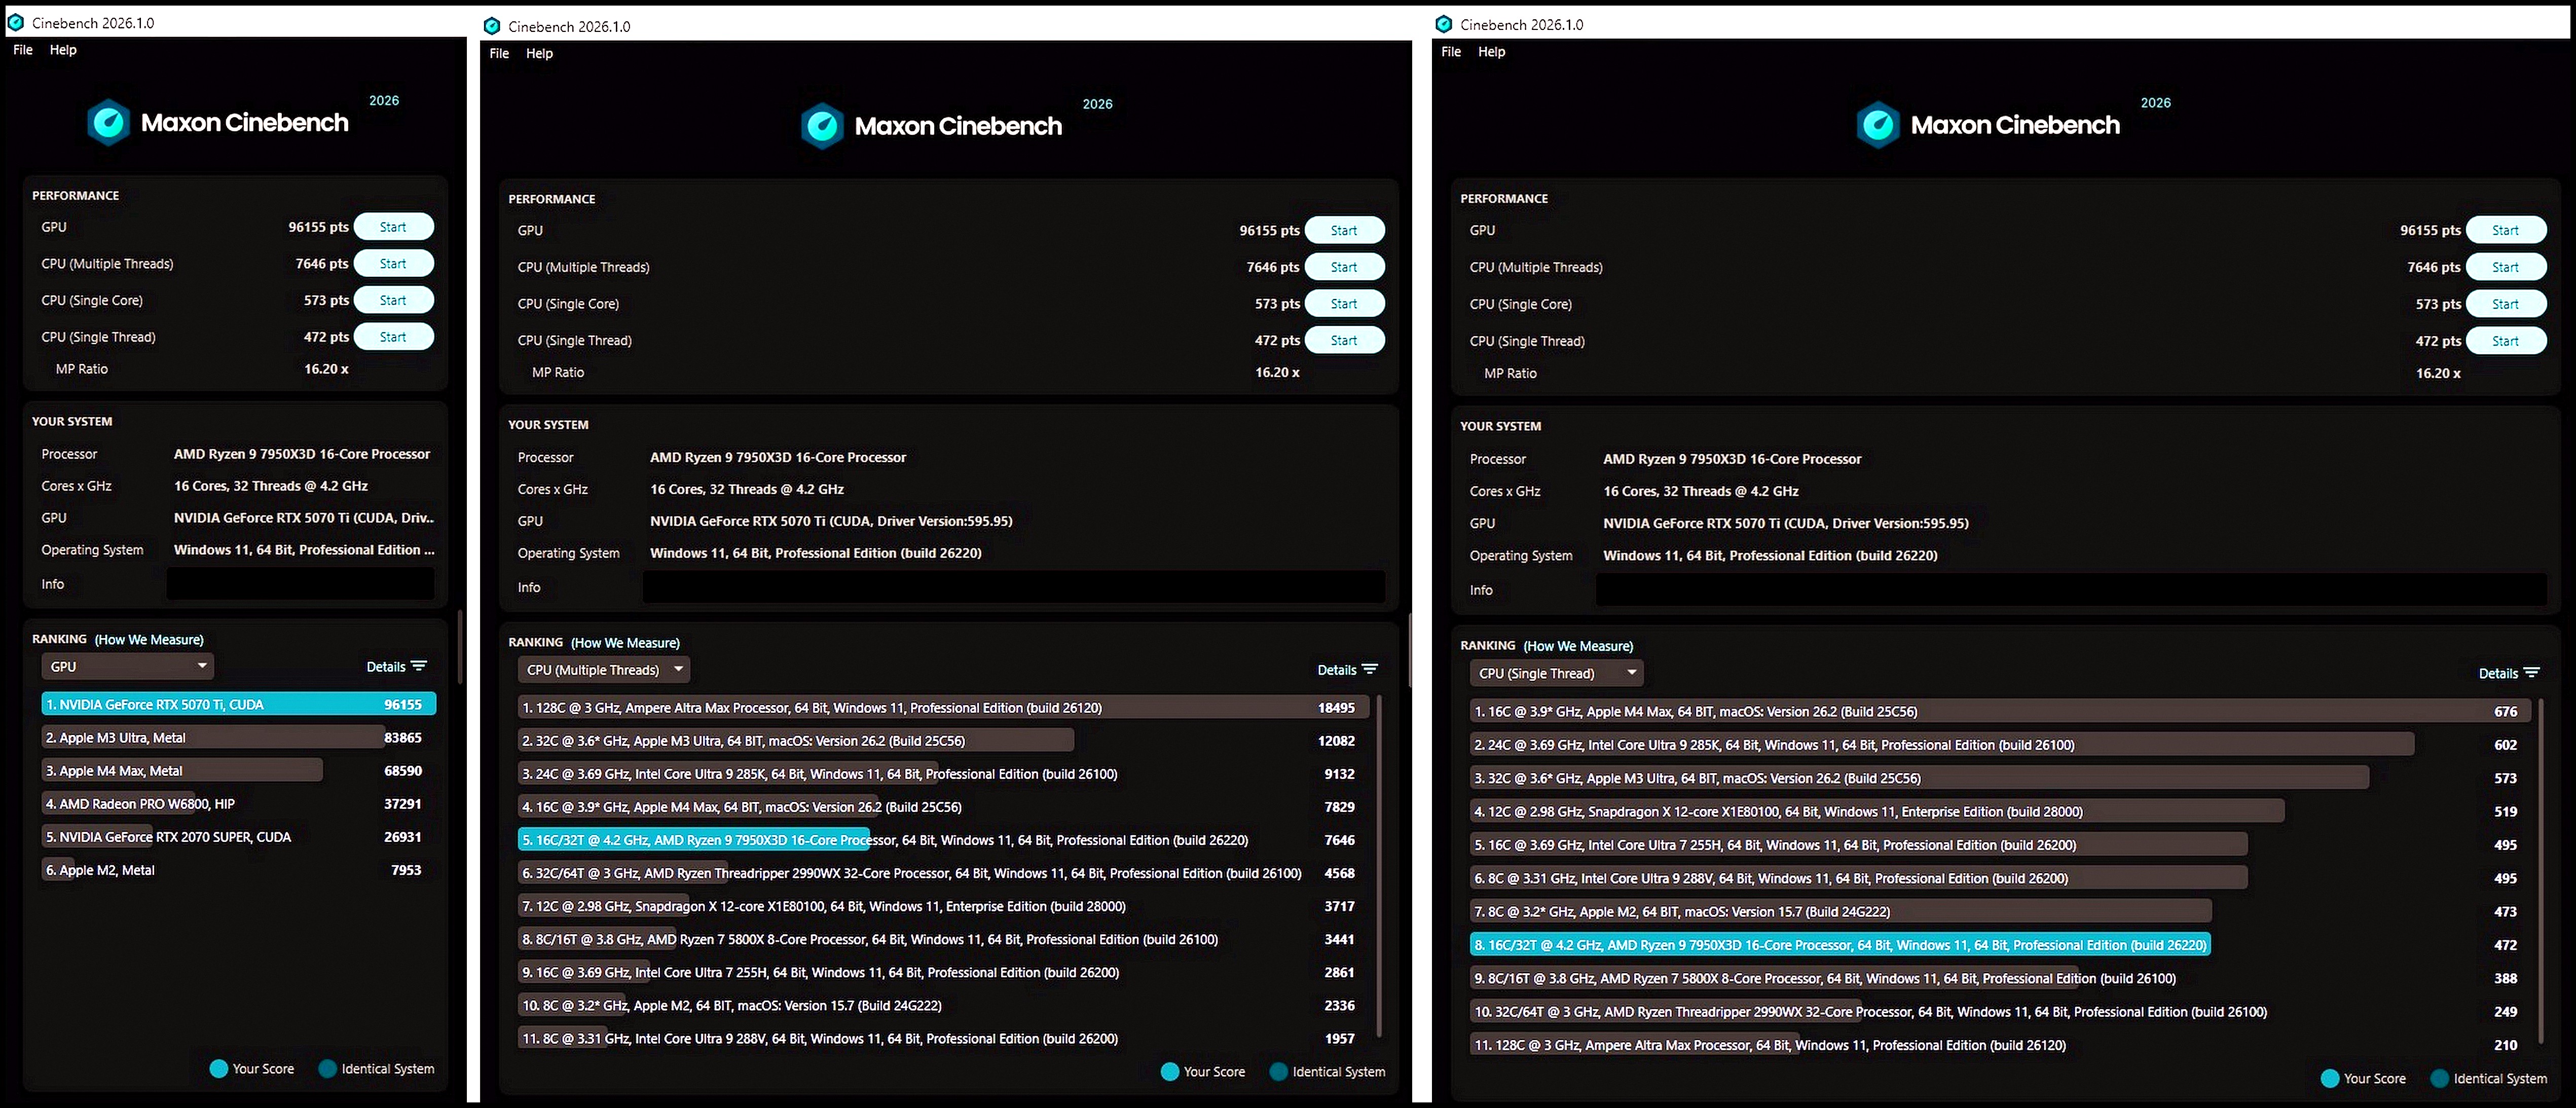Start CPU (Single Thread) test in left window

coord(393,337)
